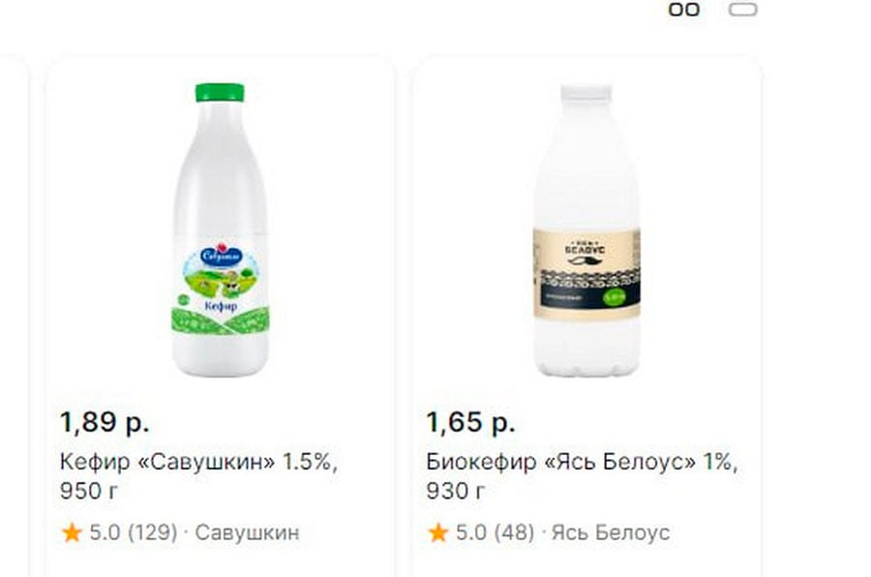Open the Савушкин kefir bottle image

221,229
